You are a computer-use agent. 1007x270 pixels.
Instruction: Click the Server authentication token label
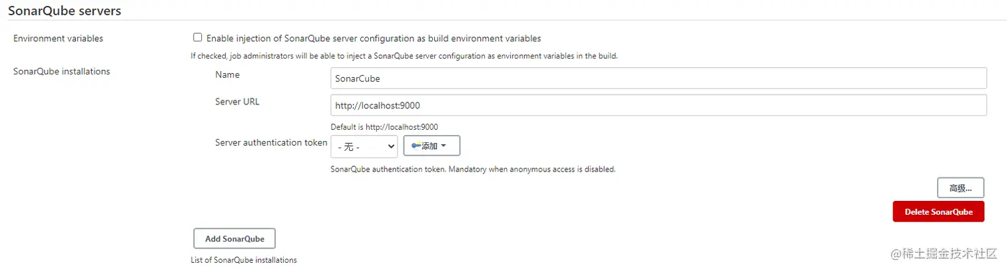[x=271, y=142]
